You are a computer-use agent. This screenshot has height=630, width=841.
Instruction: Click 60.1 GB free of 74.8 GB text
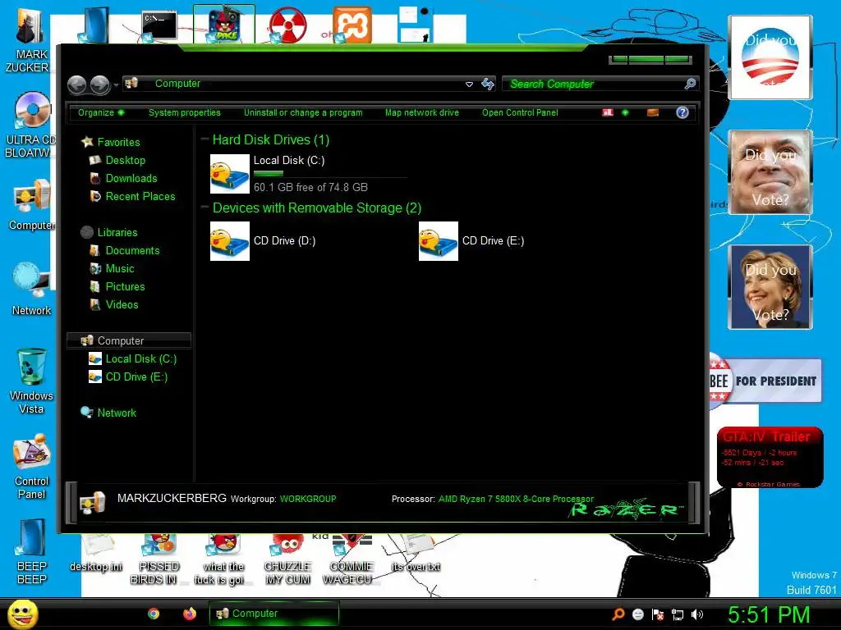tap(310, 188)
